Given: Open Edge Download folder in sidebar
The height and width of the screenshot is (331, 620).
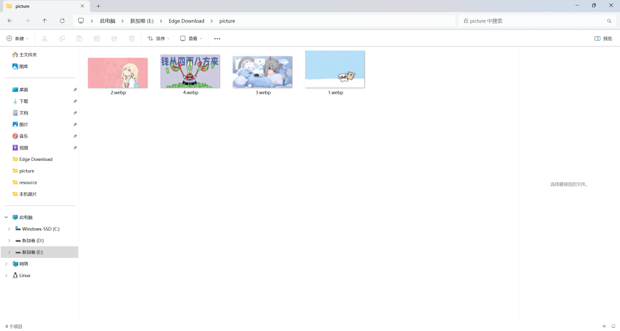Looking at the screenshot, I should tap(33, 159).
